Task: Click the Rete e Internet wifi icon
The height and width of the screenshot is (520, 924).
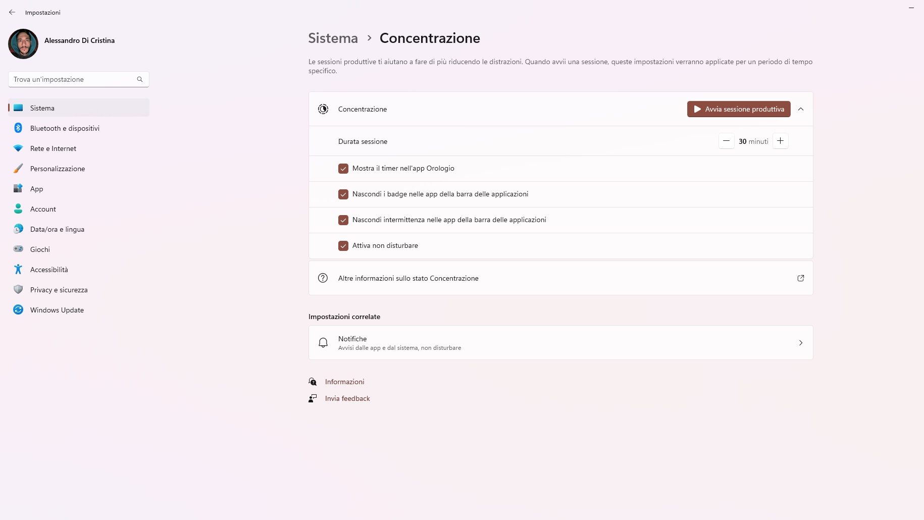Action: [x=18, y=148]
